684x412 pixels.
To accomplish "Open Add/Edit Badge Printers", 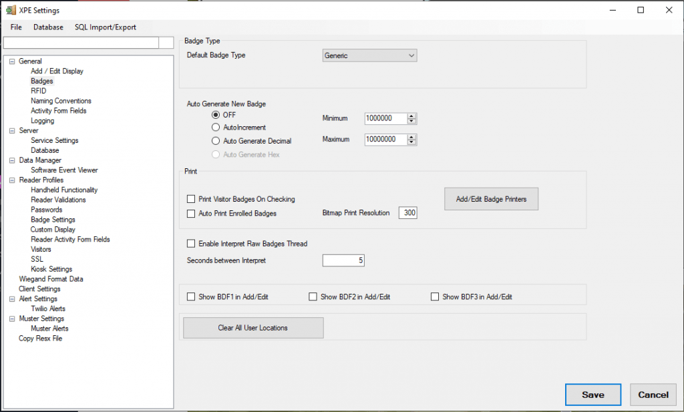I will click(491, 199).
